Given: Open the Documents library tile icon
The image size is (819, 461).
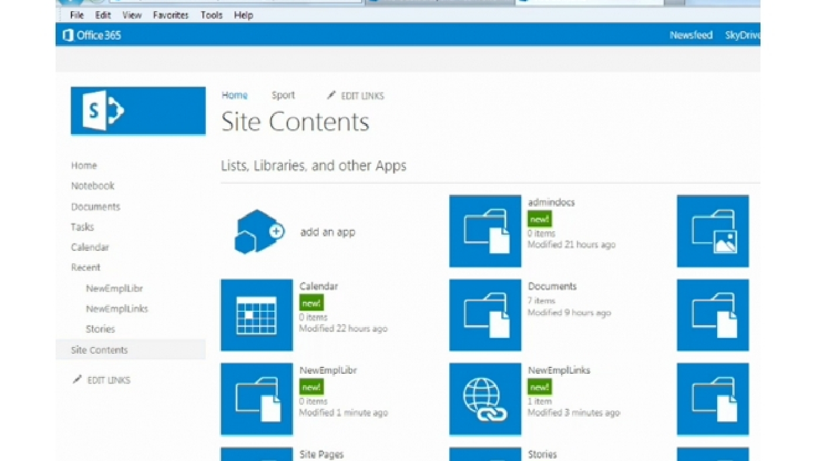Looking at the screenshot, I should (x=484, y=314).
